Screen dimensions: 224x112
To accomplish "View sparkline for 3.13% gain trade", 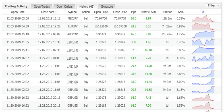I will [203, 90].
